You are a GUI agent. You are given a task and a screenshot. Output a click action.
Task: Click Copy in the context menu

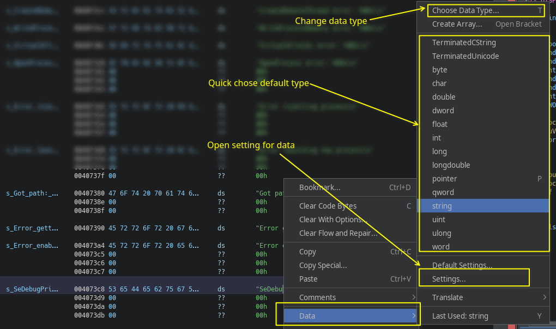(x=350, y=252)
